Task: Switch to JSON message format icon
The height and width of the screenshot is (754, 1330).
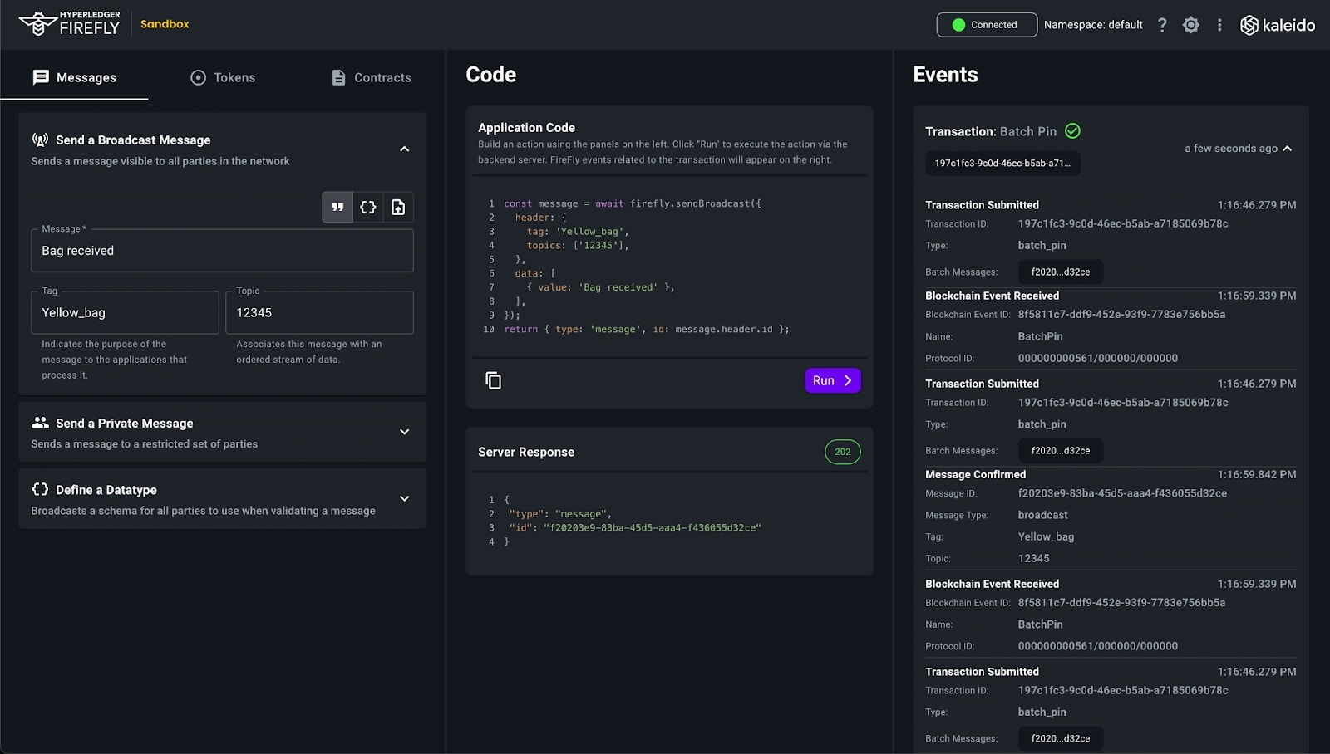Action: 368,207
